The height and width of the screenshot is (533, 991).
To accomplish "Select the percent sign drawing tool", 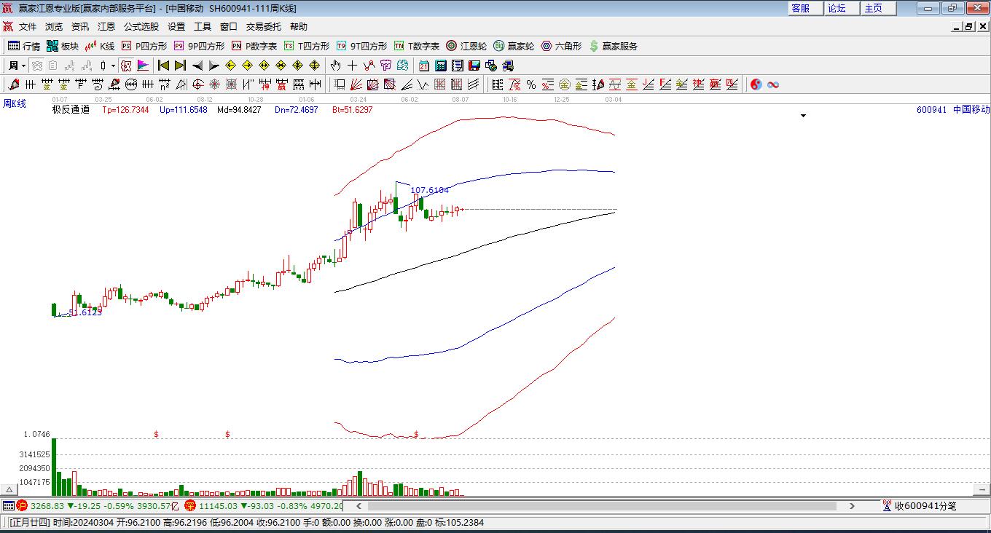I will pos(531,84).
